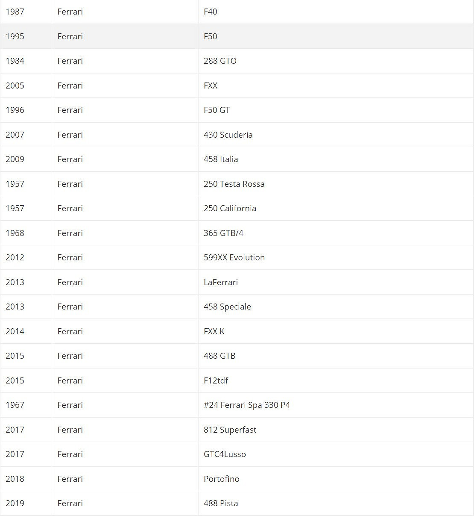Select the F12tdf model entry
The width and height of the screenshot is (474, 516).
tap(216, 380)
